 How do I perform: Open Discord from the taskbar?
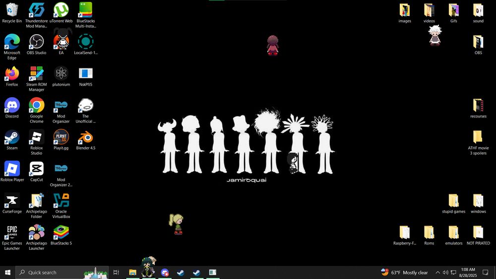point(165,273)
